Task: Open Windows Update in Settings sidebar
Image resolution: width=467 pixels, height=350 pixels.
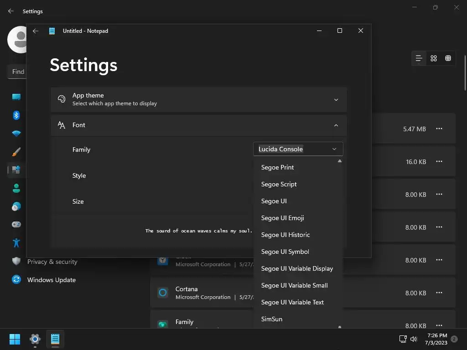Action: (52, 280)
